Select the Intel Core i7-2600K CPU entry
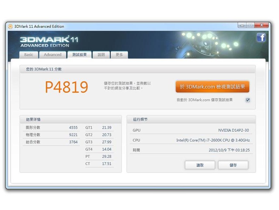Viewport: 279px width, 210px height. pyautogui.click(x=213, y=140)
